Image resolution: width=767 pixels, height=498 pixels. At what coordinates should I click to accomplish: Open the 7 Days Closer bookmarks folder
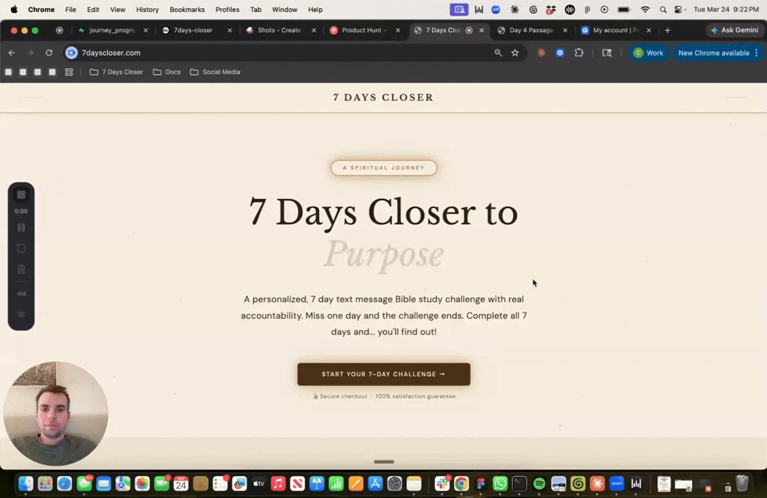pos(116,72)
